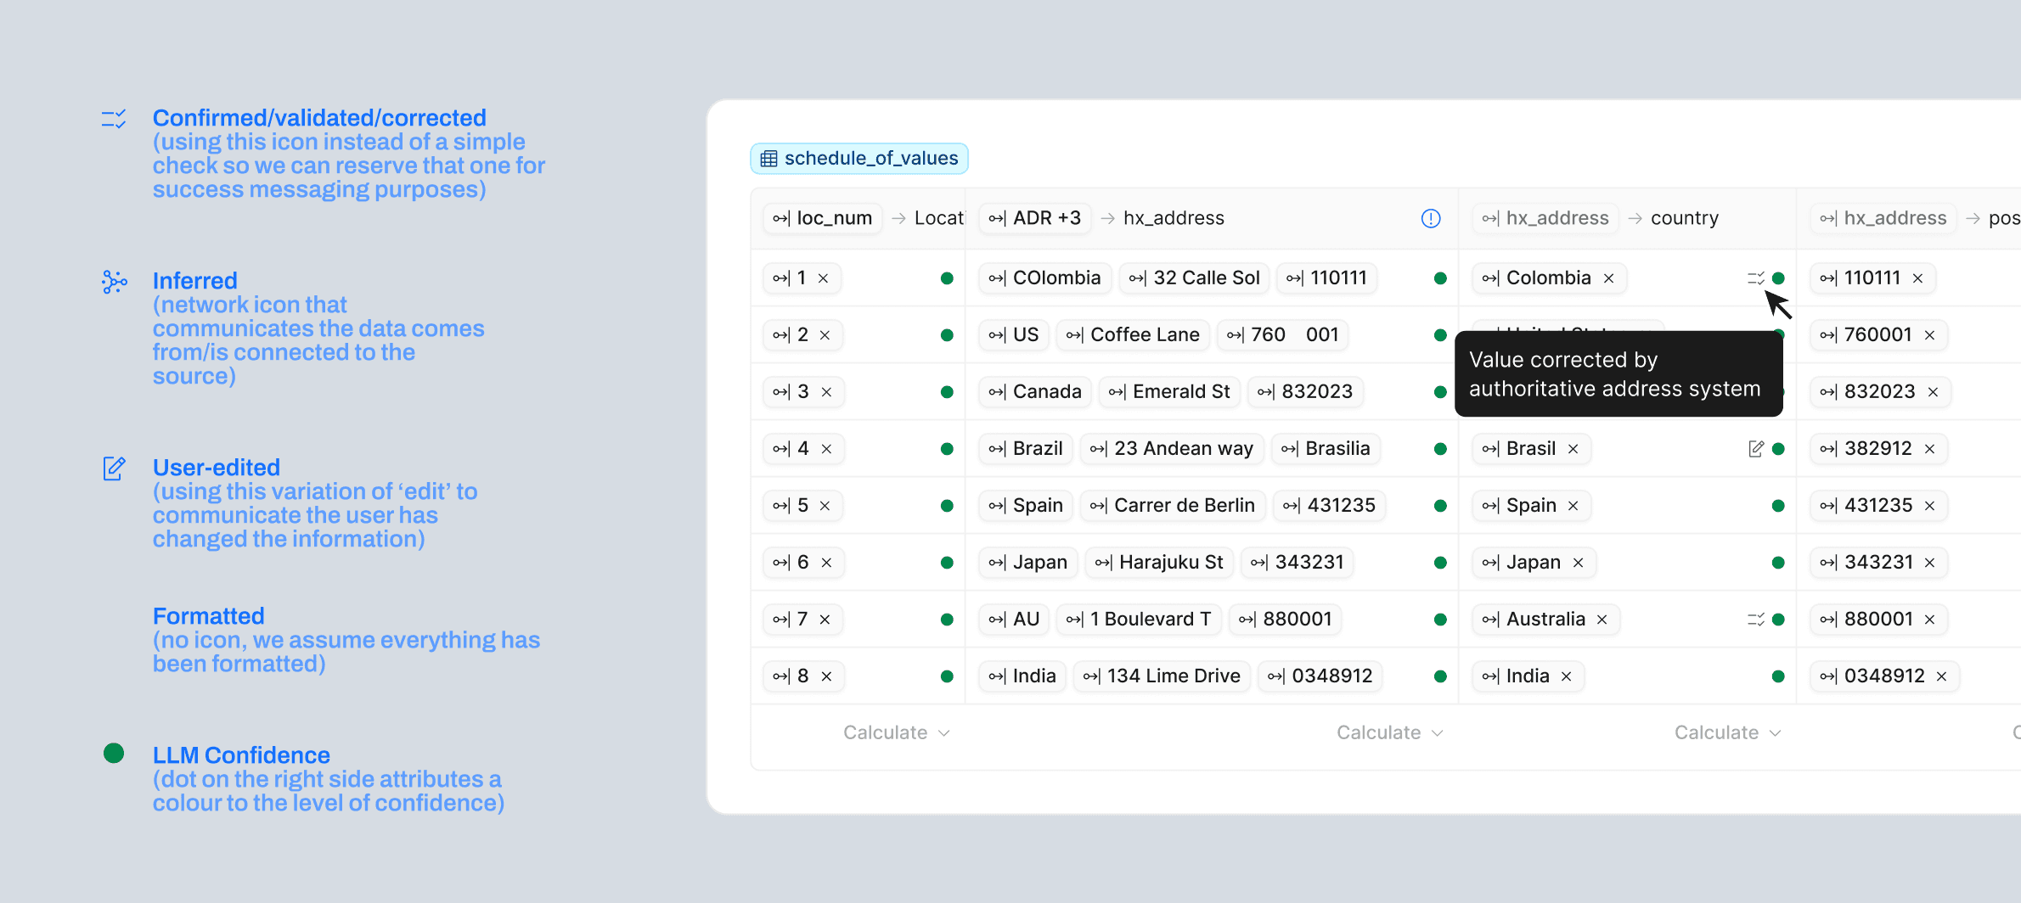Click the ADR +3 source column chip
Image resolution: width=2021 pixels, height=903 pixels.
pos(1034,219)
